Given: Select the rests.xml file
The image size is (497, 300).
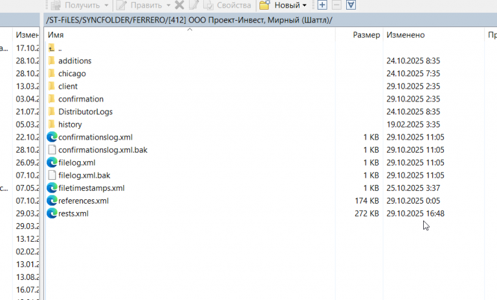Looking at the screenshot, I should point(68,213).
